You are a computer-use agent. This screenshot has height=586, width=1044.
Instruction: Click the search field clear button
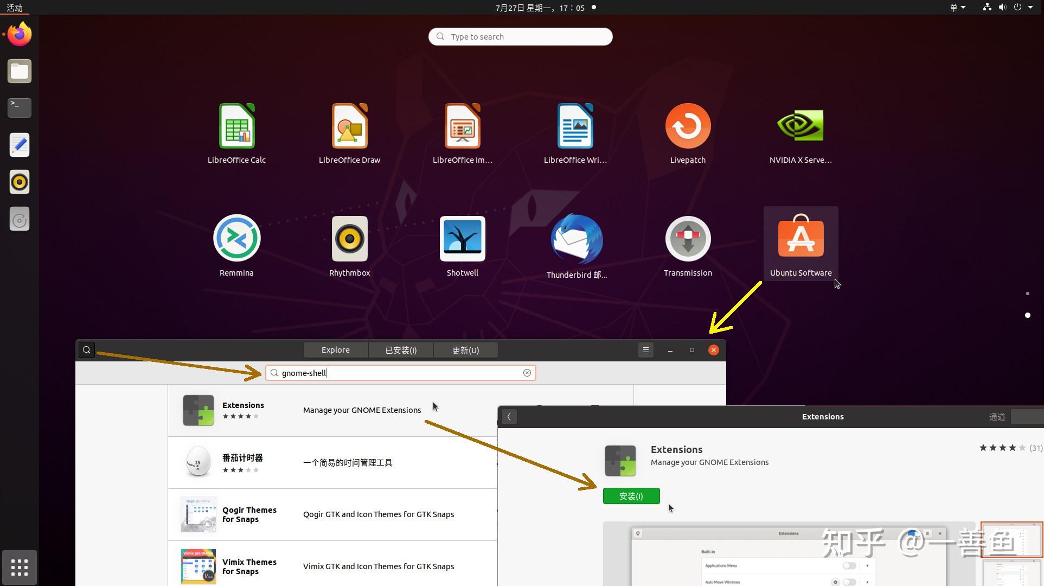(527, 372)
